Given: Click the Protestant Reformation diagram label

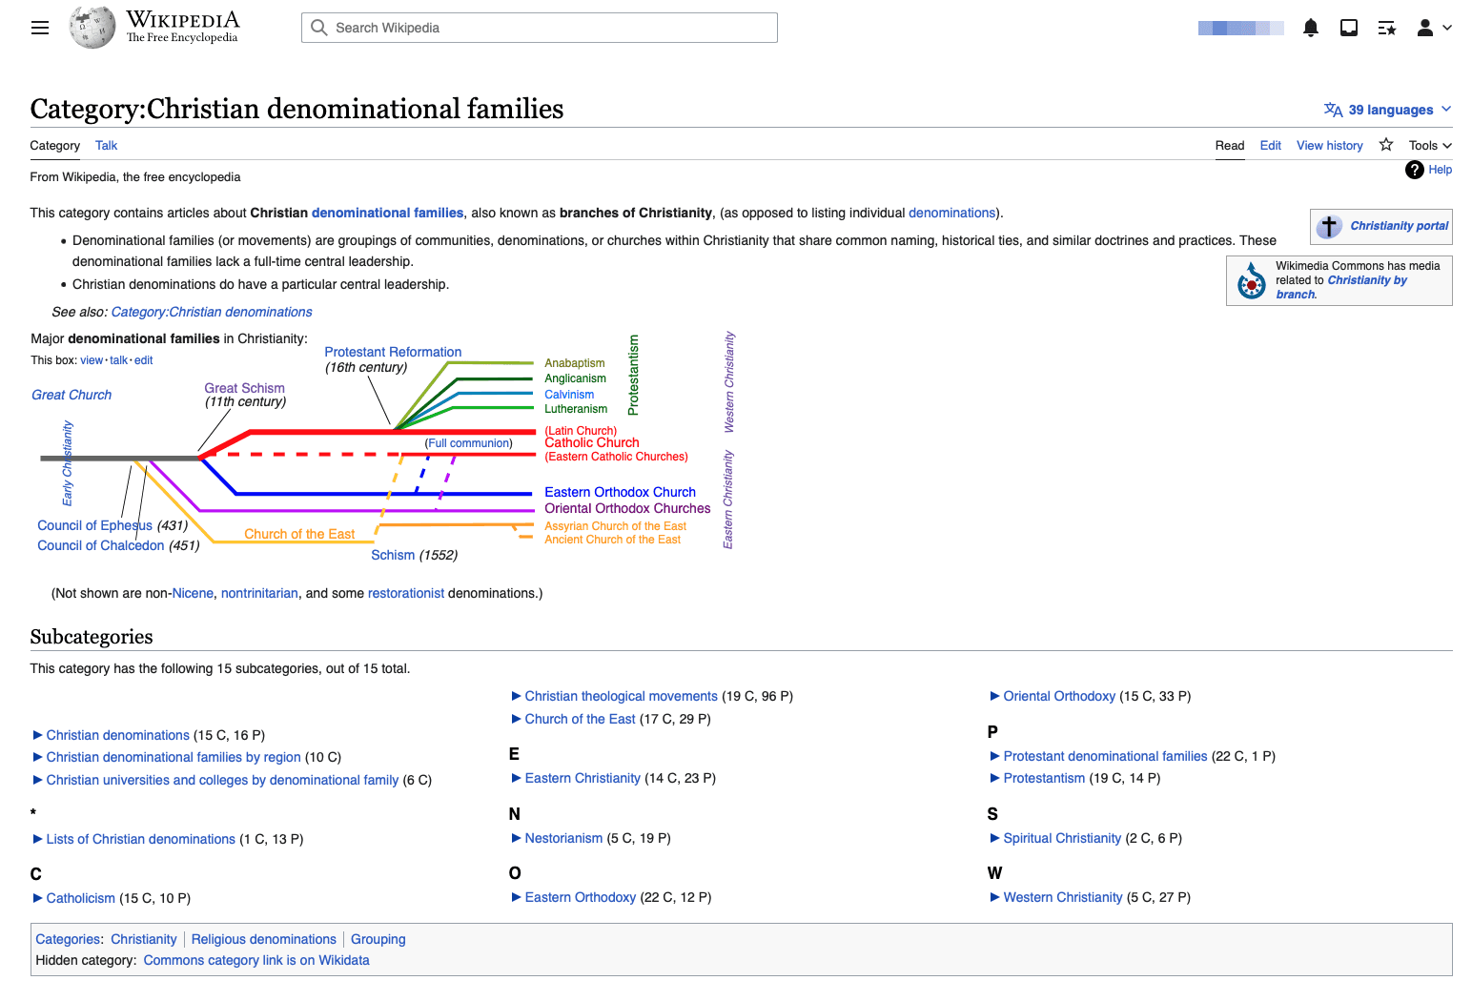Looking at the screenshot, I should 393,352.
